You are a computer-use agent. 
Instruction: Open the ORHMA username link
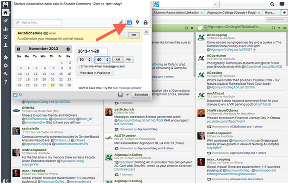point(28,108)
